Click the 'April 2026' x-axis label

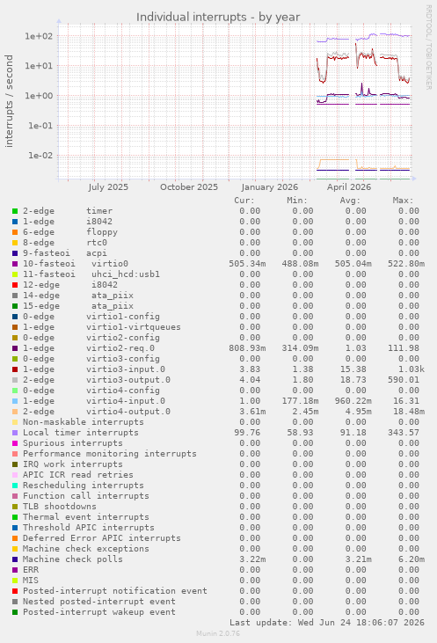pos(349,187)
